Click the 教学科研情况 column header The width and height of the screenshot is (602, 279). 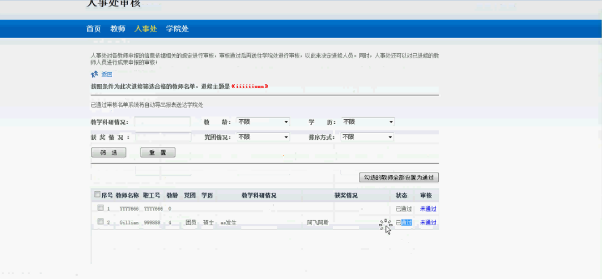pyautogui.click(x=259, y=195)
